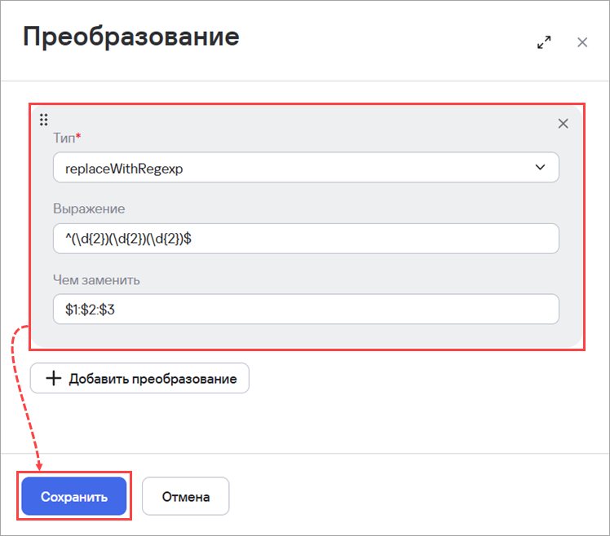Click the Преобразование dialog title
This screenshot has width=610, height=536.
click(x=131, y=37)
